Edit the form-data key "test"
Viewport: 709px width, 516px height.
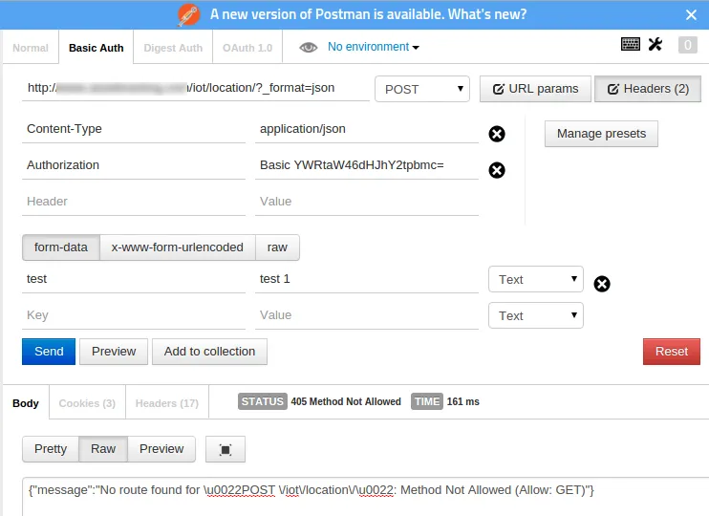pyautogui.click(x=134, y=279)
